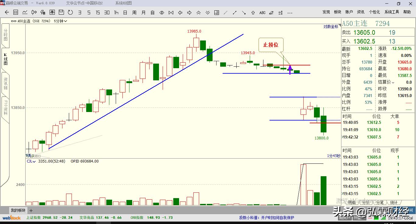Click the 投教小科普 news ticker link
Image resolution: width=416 pixels, height=224 pixels.
pyautogui.click(x=267, y=218)
